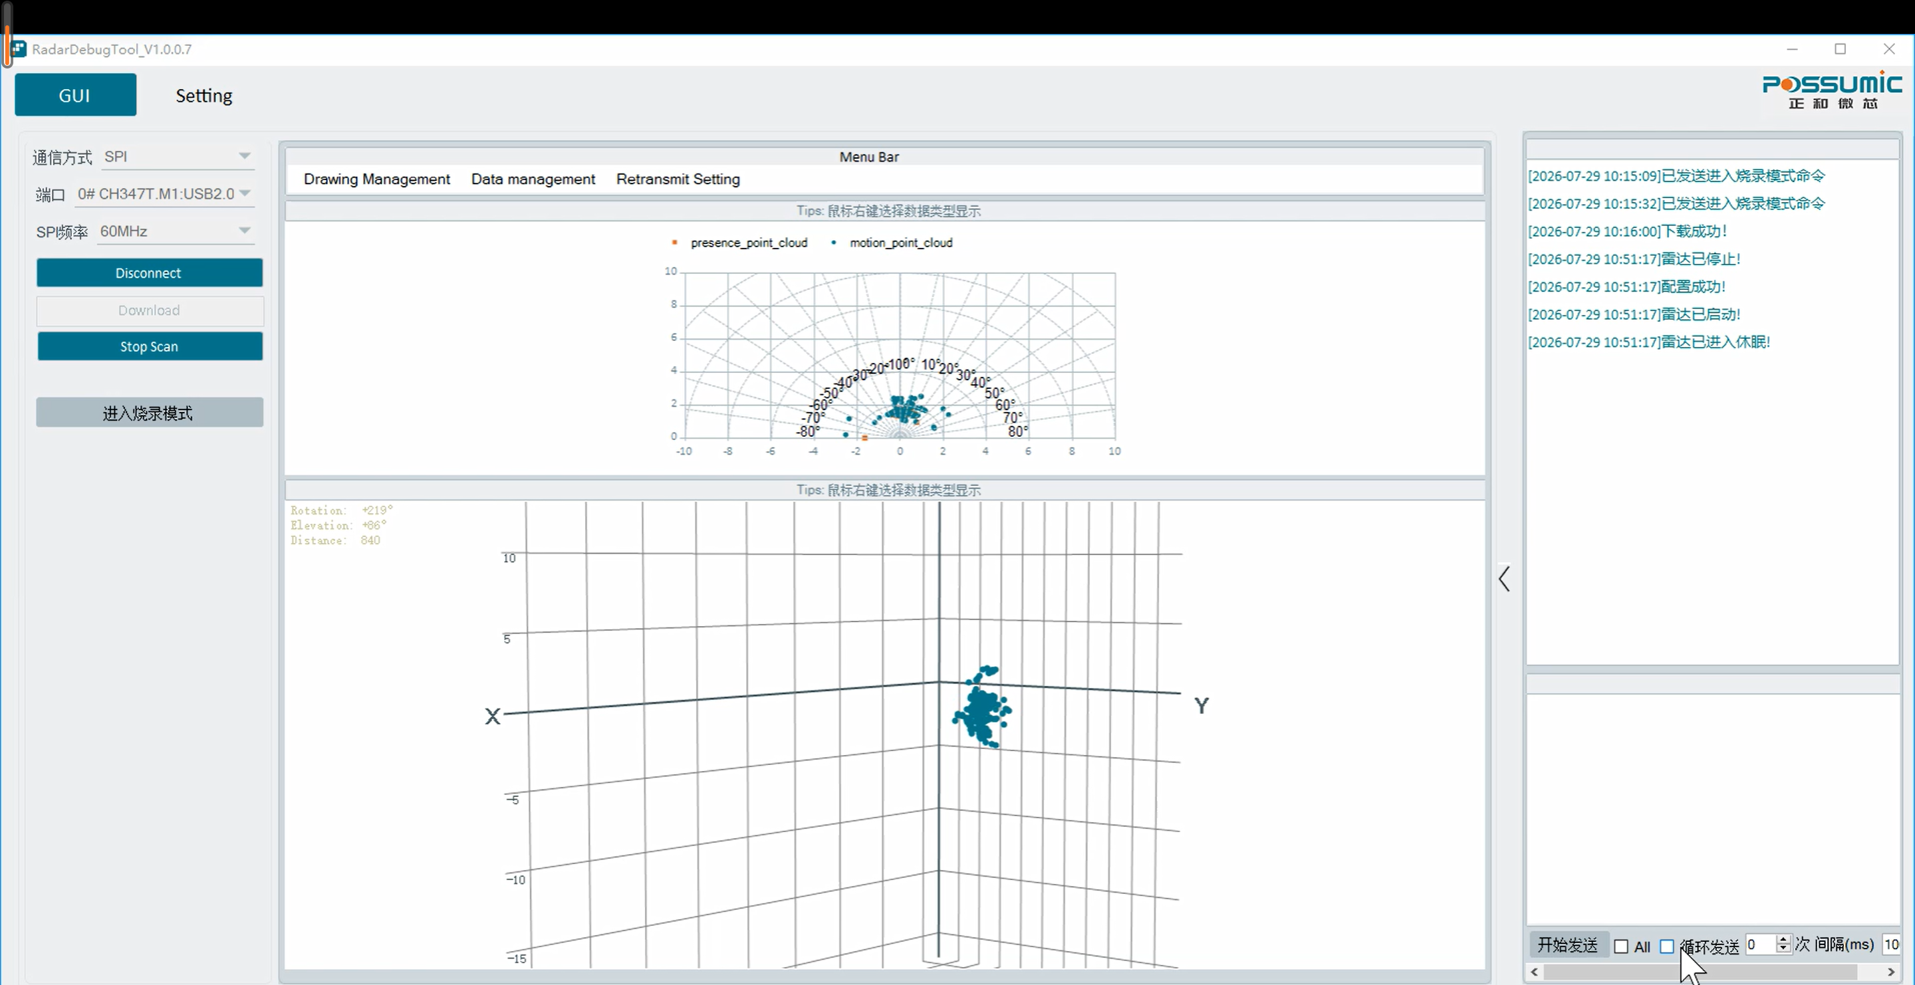Click the 间隔(ms) interval input field

1892,944
